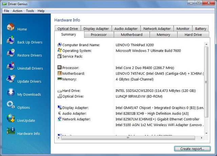The height and width of the screenshot is (156, 217).
Task: Click the vertical scrollbar thumb
Action: point(206,82)
